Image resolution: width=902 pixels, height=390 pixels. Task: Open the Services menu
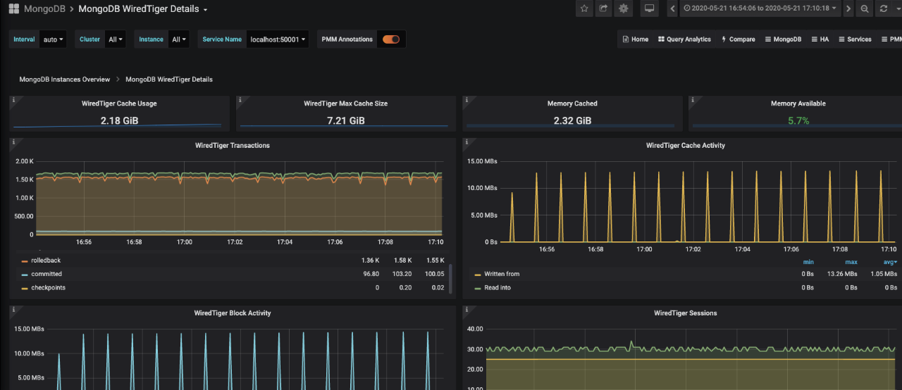(855, 39)
